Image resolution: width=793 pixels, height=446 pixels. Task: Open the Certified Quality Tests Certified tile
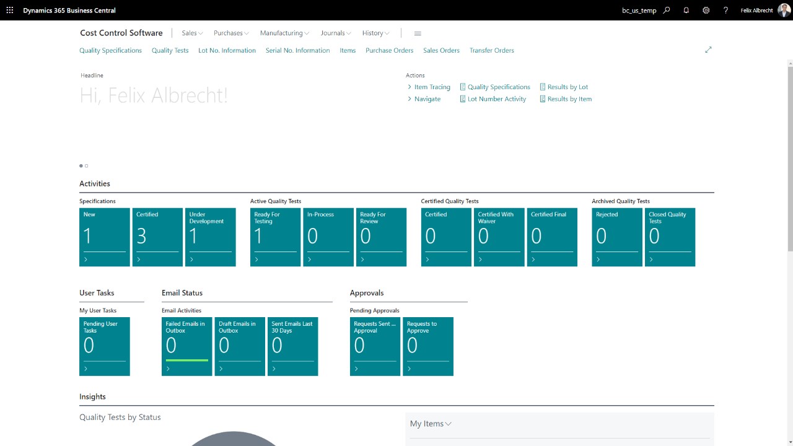click(x=447, y=237)
